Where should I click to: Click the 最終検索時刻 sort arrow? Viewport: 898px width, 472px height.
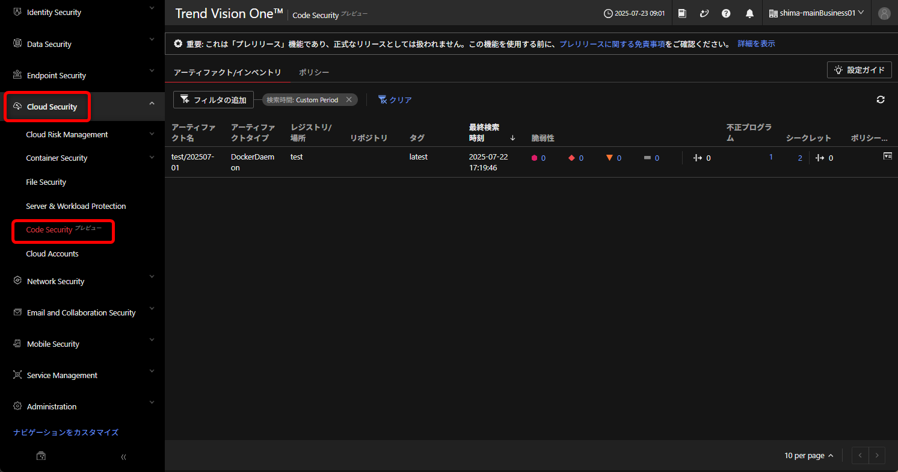[x=512, y=138]
